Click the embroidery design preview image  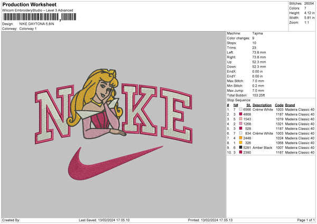pos(114,125)
